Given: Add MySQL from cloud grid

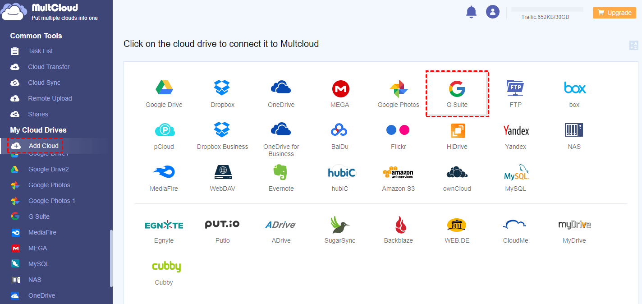Looking at the screenshot, I should [x=516, y=178].
